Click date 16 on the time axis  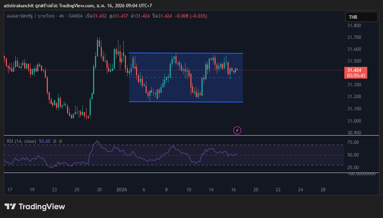[x=234, y=189]
